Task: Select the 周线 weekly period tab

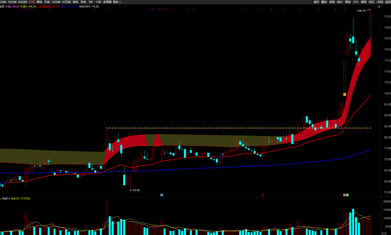Action: 39,2
